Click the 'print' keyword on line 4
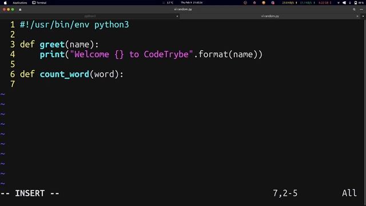366x206 pixels. [x=52, y=54]
